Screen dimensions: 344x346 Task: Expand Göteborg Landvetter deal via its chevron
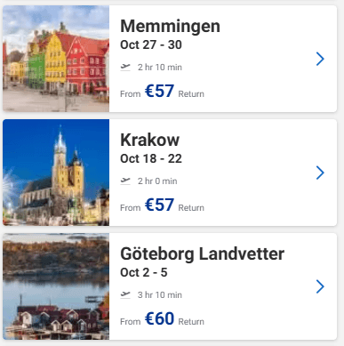click(320, 286)
